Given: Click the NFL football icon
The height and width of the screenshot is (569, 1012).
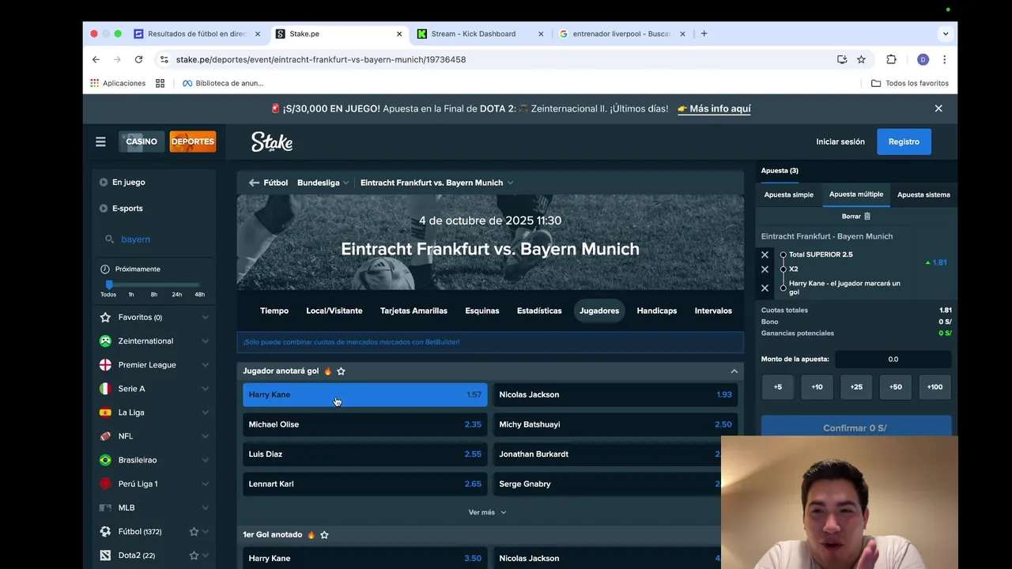Looking at the screenshot, I should pyautogui.click(x=105, y=436).
